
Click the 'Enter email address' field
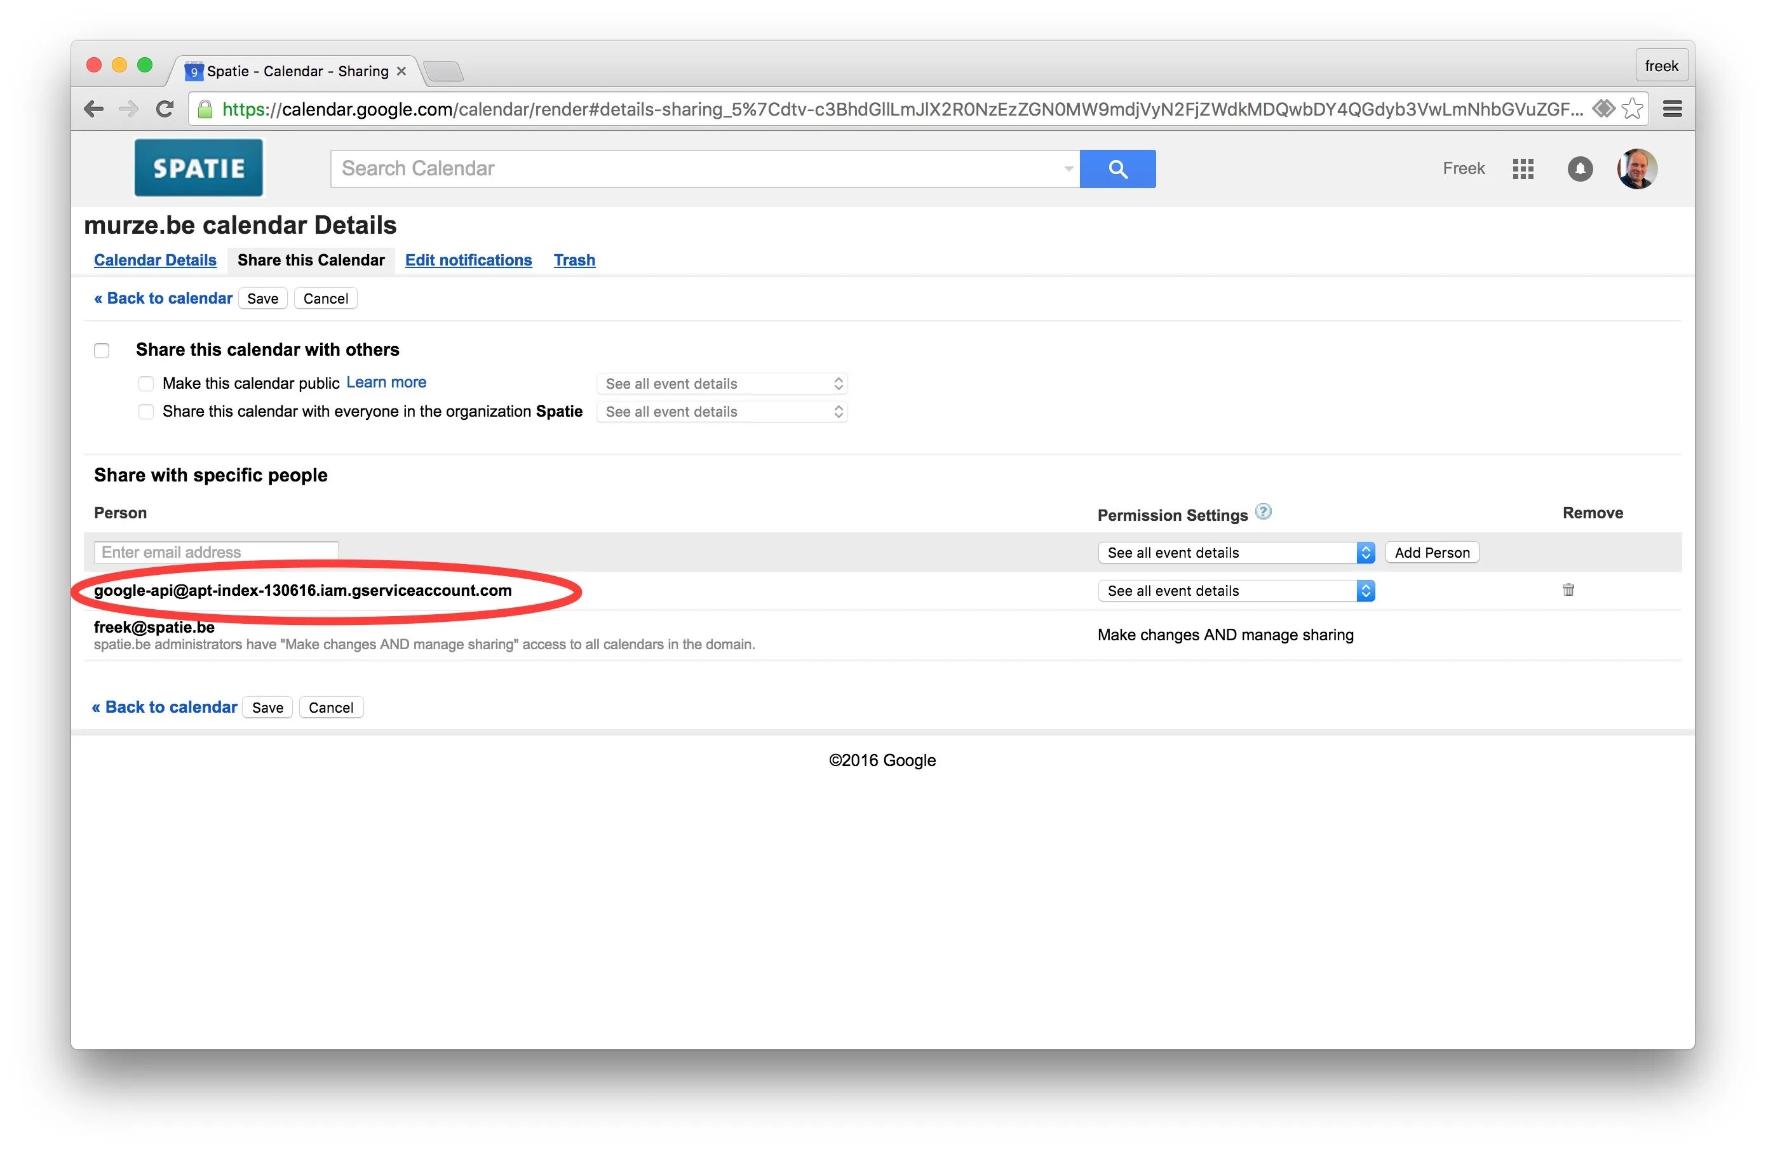click(x=216, y=552)
